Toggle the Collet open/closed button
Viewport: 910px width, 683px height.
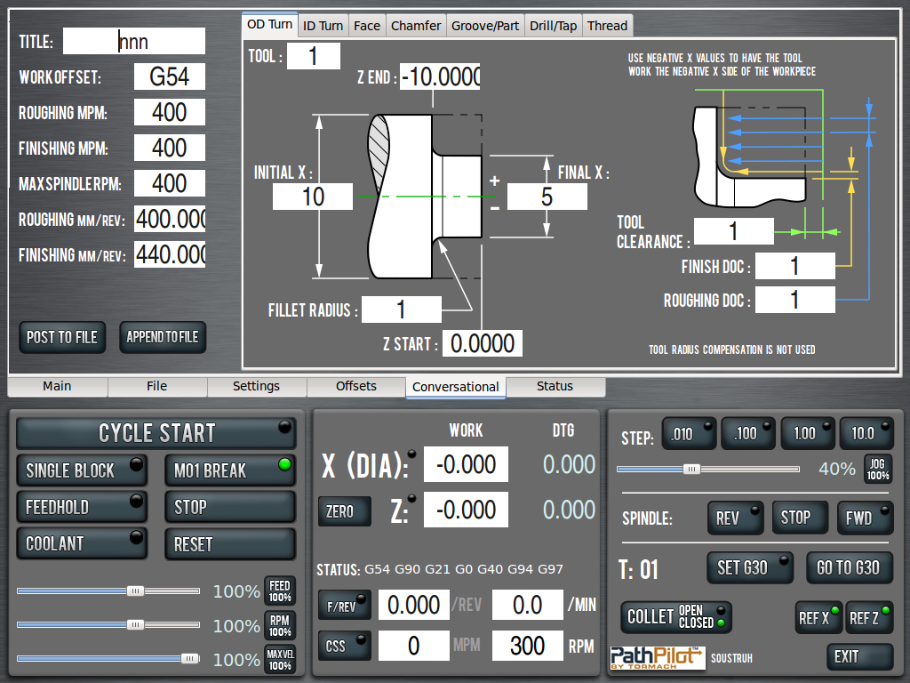pos(675,616)
